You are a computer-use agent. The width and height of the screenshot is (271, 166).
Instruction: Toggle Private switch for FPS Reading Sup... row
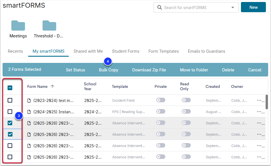coord(161,111)
